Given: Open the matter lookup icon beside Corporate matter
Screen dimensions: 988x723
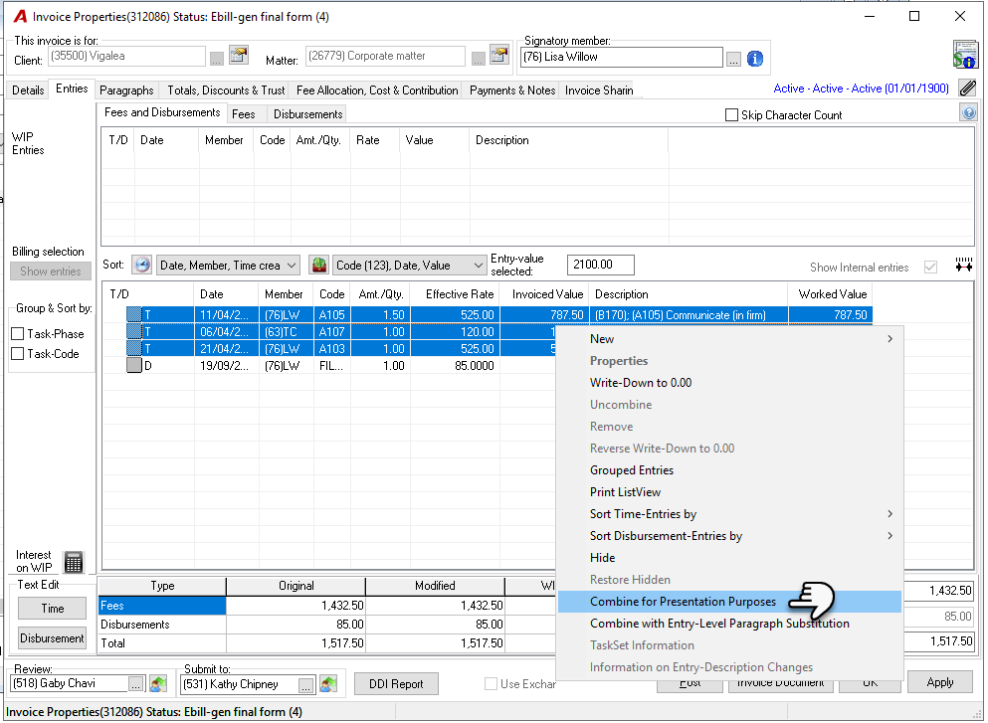Looking at the screenshot, I should coord(499,56).
